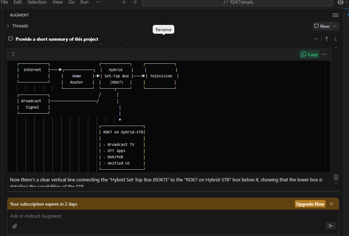This screenshot has height=236, width=349.
Task: Open the Copilot icon in title bar
Action: (x=340, y=2)
